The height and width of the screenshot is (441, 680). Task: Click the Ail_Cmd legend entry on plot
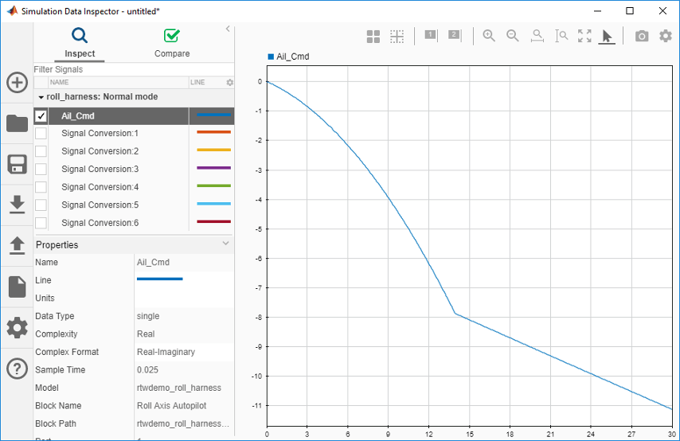coord(288,57)
